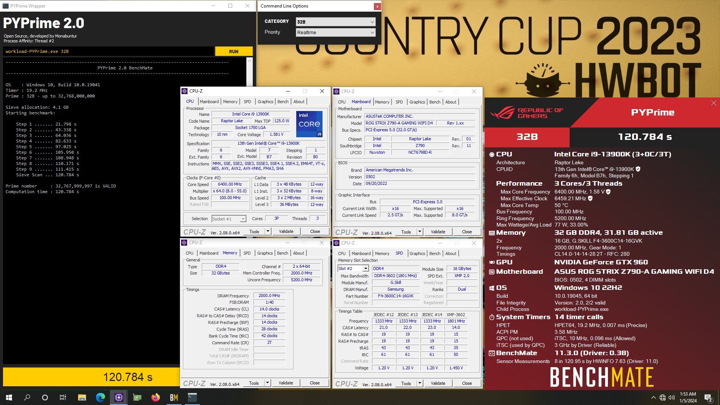720x405 pixels.
Task: Open the Windows Start menu
Action: (9, 397)
